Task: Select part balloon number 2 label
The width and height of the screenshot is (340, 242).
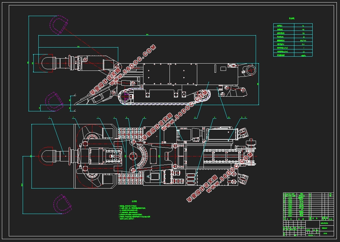Action: coord(73,117)
